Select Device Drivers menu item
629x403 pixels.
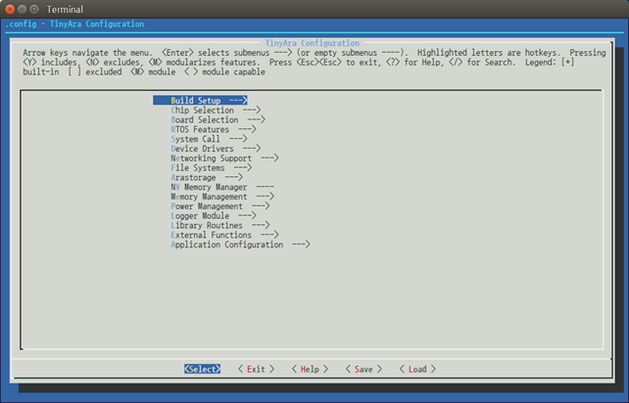[202, 149]
